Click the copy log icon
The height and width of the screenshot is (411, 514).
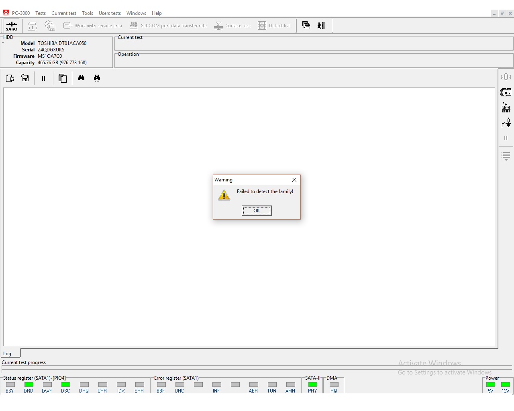[63, 78]
